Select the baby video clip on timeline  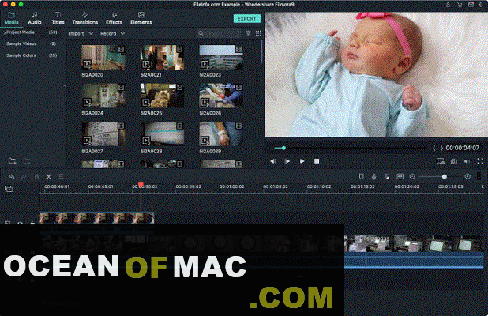pyautogui.click(x=97, y=217)
